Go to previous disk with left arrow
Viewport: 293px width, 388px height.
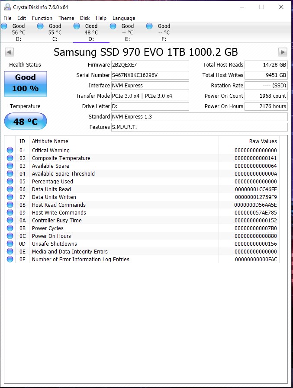(x=9, y=52)
